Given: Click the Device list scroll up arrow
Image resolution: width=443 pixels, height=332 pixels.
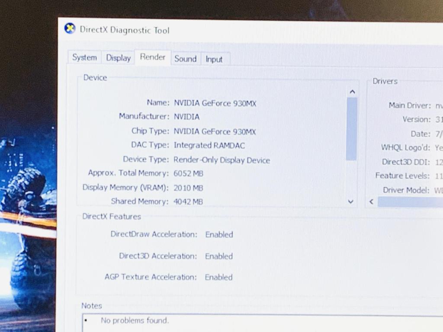Looking at the screenshot, I should [352, 92].
